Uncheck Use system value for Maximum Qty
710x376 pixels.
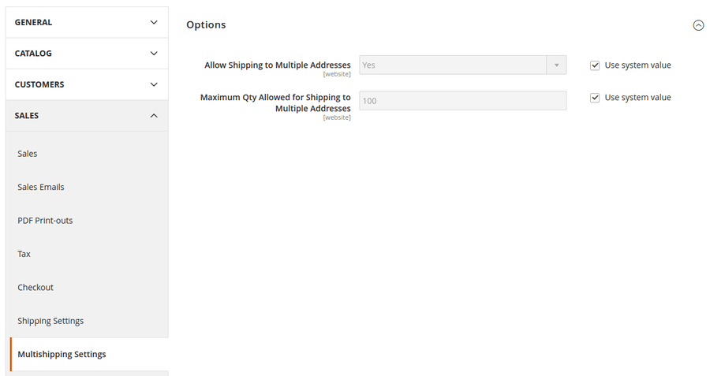point(595,98)
